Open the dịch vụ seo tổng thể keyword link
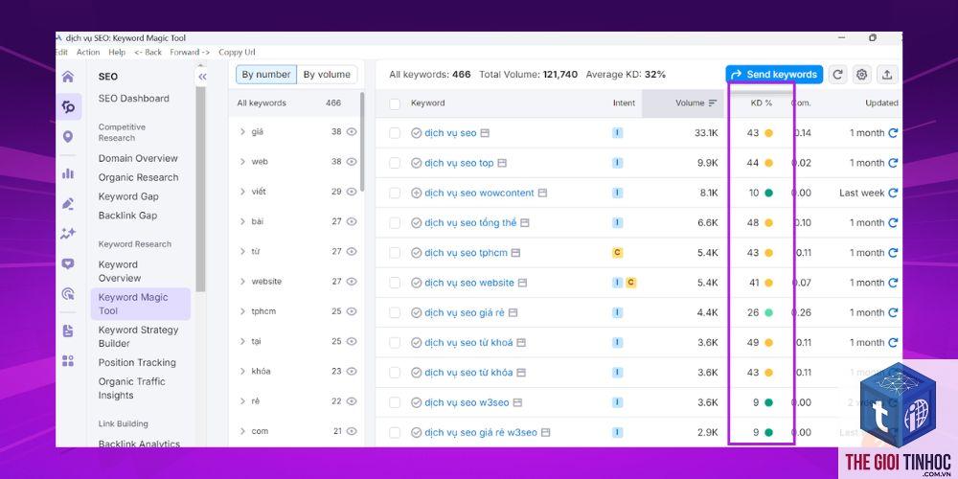This screenshot has width=958, height=479. tap(470, 223)
